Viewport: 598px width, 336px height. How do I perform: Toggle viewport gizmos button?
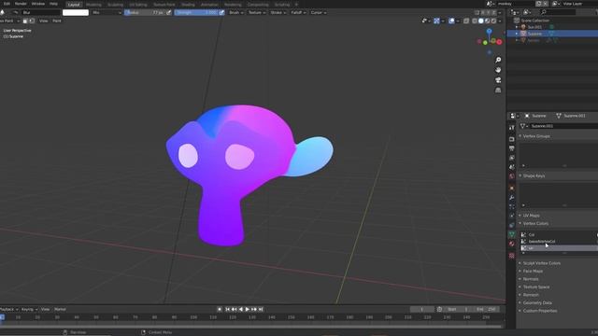coord(436,21)
